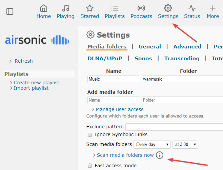Click the info icon beside Scan now
Viewport: 223px width, 170px height.
160,155
